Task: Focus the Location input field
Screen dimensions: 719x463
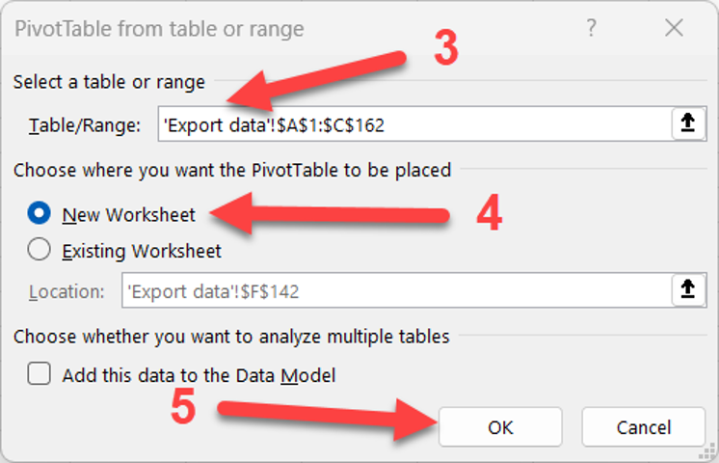Action: pos(397,290)
